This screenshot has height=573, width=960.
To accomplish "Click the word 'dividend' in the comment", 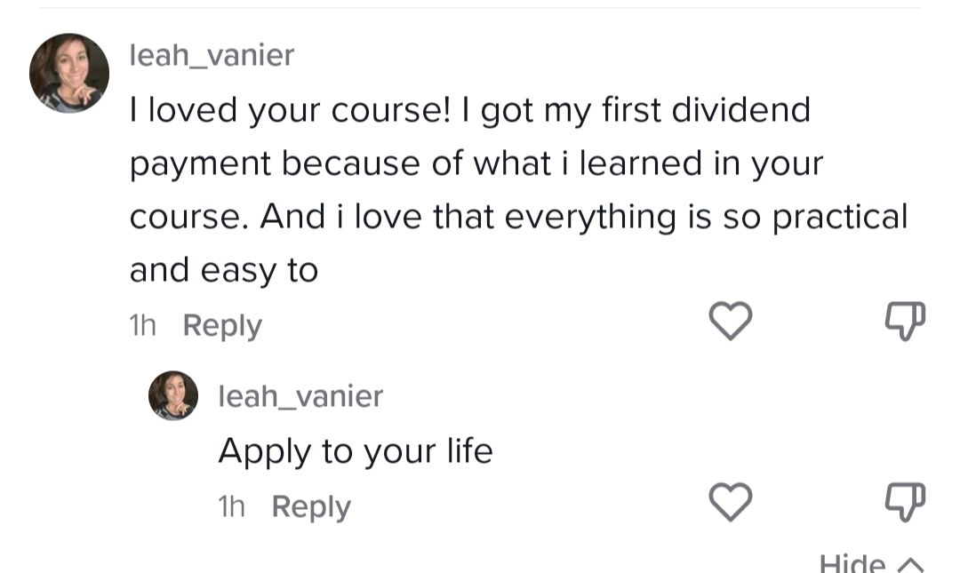I will (740, 110).
